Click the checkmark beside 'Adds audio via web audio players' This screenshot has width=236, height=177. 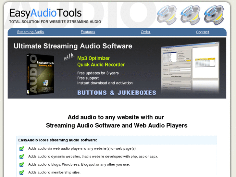coord(22,148)
